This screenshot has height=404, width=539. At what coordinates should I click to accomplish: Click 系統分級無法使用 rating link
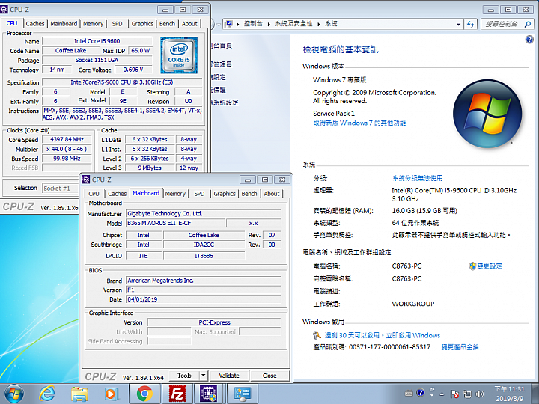point(417,178)
